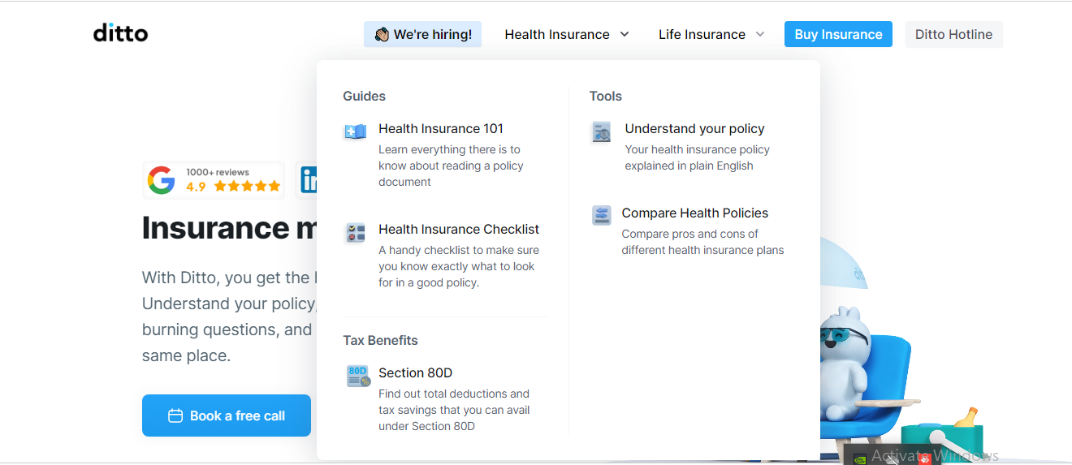Click 'Compare pros and cons' description
Viewport: 1072px width, 465px height.
coord(702,242)
